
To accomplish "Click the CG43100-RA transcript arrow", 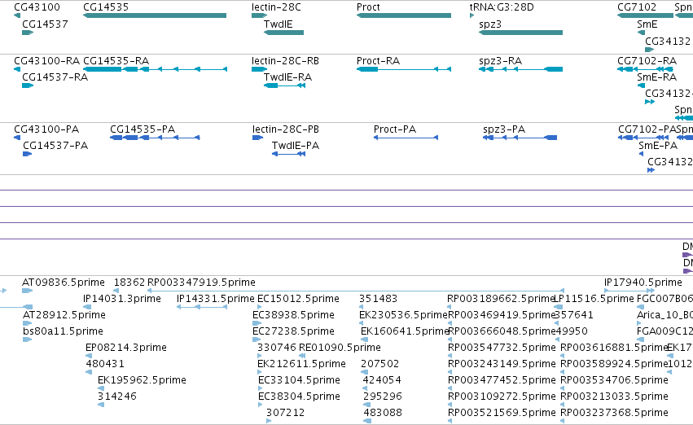I will tap(17, 69).
